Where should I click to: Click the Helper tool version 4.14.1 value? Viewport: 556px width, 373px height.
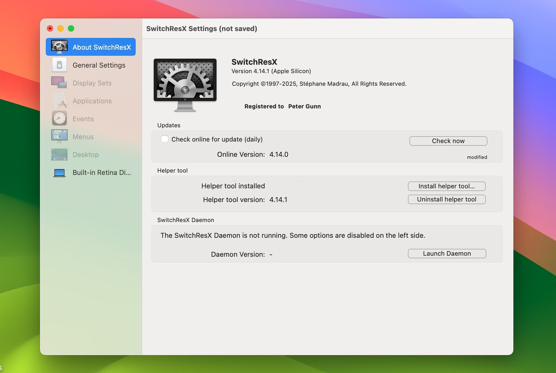[278, 200]
